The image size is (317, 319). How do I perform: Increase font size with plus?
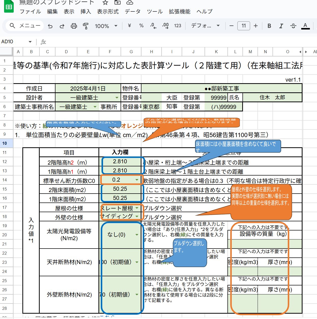[256, 26]
